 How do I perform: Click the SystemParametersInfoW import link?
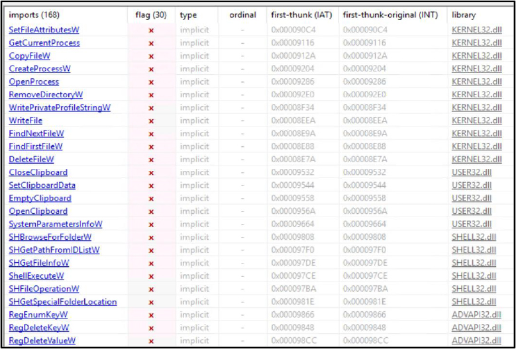tap(56, 224)
